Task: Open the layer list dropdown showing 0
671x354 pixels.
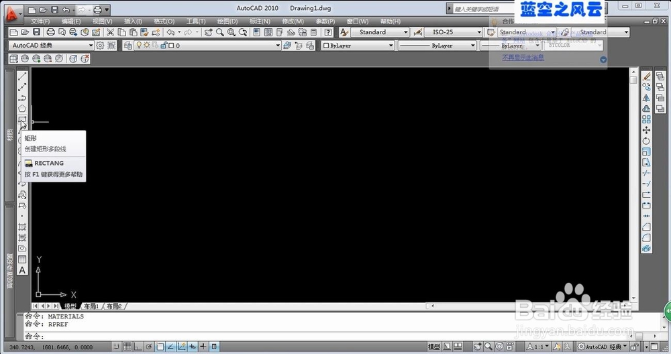Action: click(x=207, y=46)
